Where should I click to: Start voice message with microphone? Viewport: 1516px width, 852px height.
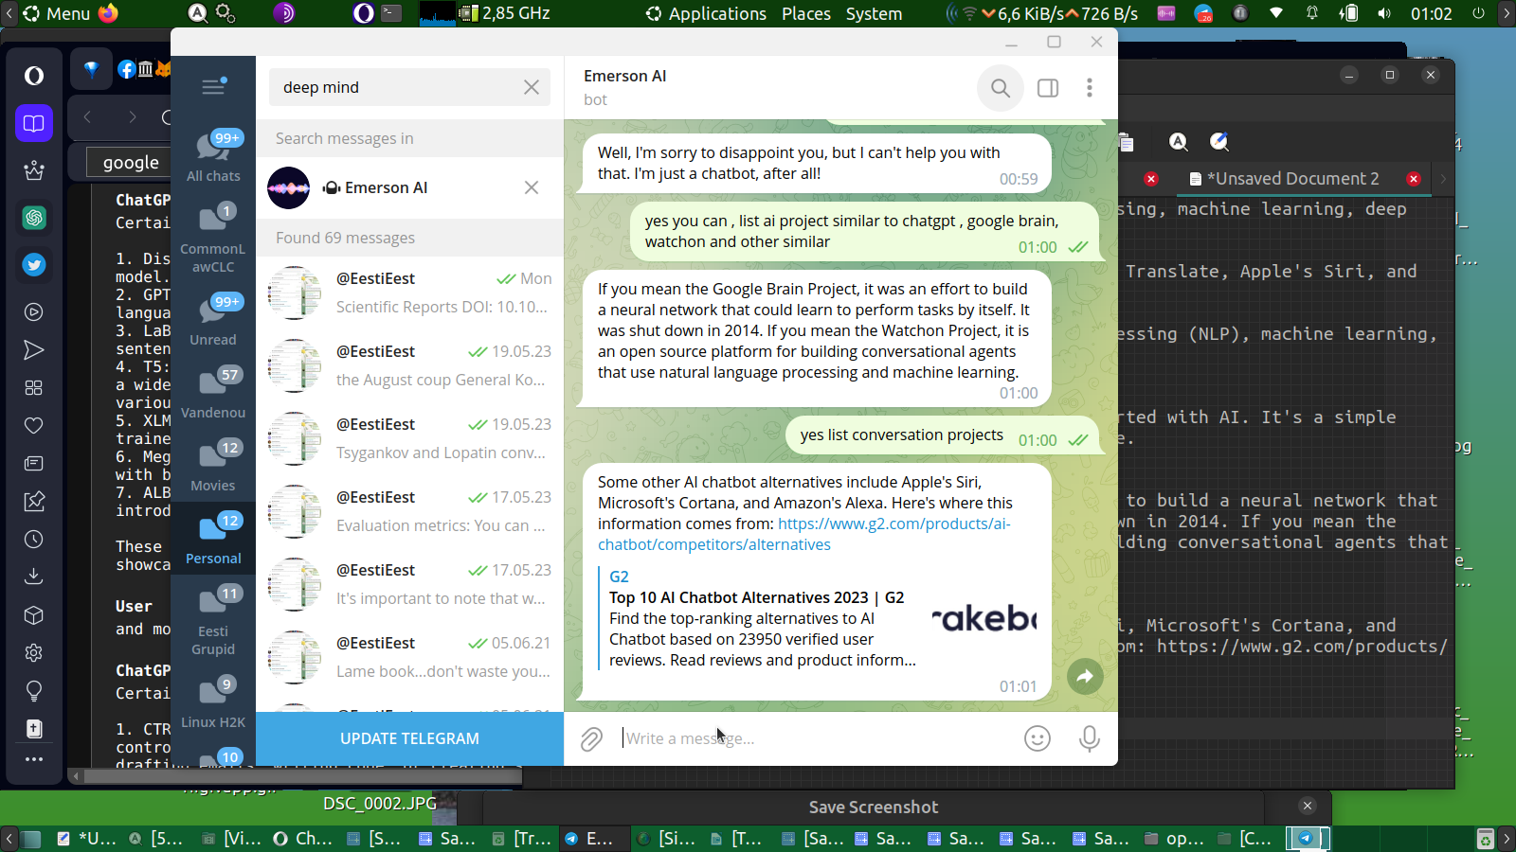point(1090,738)
